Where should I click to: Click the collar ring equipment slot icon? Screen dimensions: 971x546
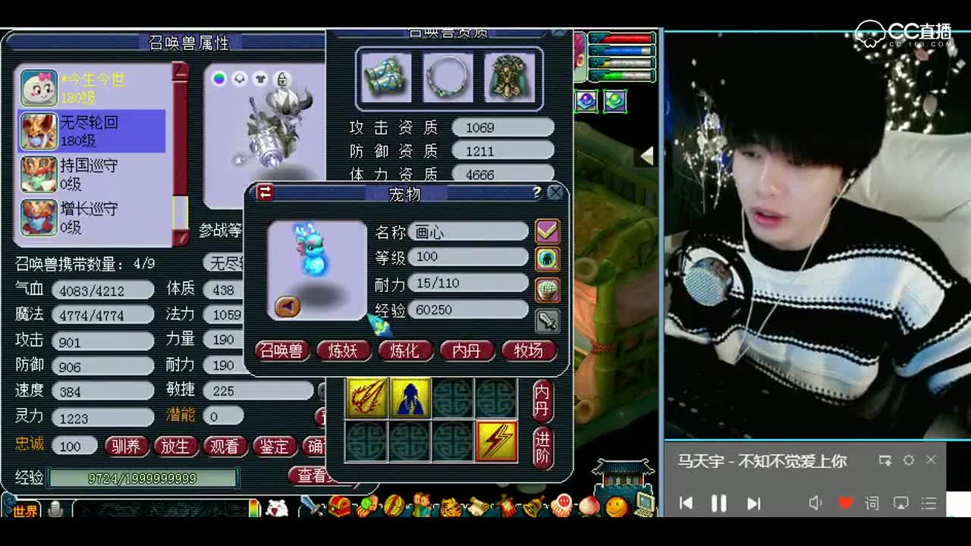[x=448, y=77]
